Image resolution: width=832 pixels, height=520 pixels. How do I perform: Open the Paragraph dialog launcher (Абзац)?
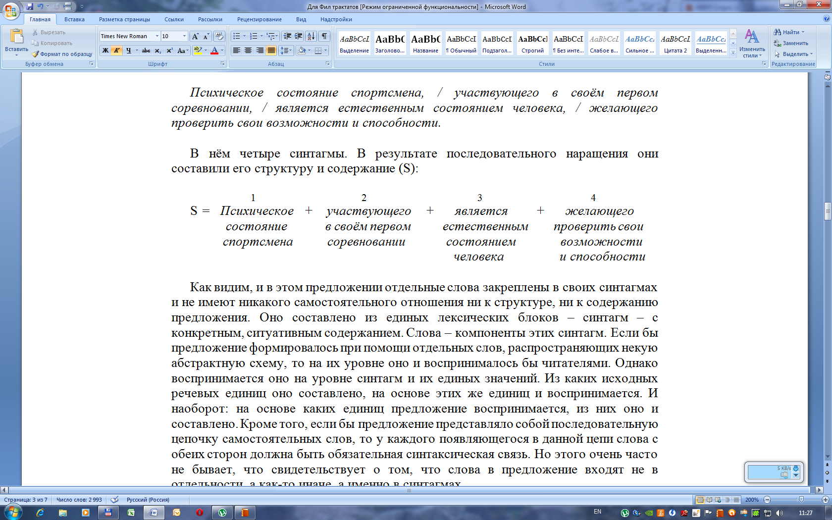tap(327, 64)
